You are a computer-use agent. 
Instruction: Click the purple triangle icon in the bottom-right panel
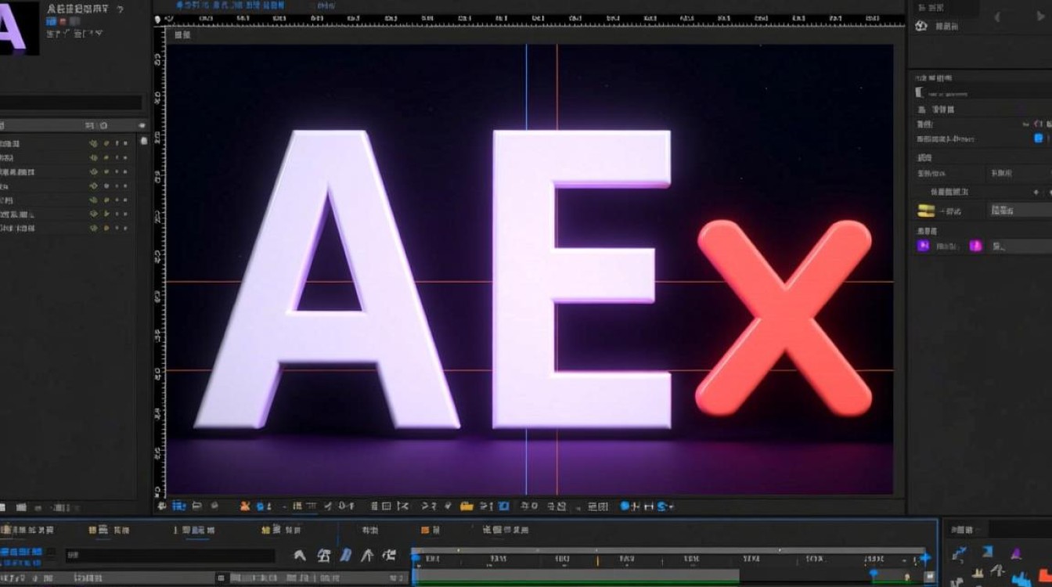(1016, 553)
